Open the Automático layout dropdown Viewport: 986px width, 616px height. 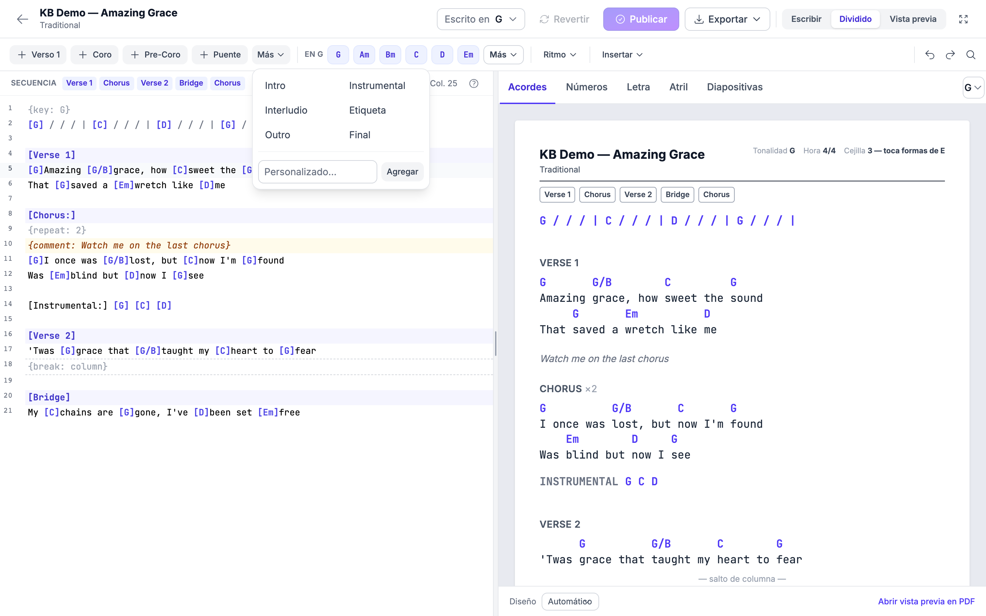[x=570, y=601]
